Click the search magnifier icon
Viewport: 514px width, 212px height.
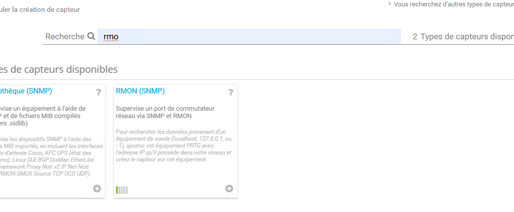91,36
